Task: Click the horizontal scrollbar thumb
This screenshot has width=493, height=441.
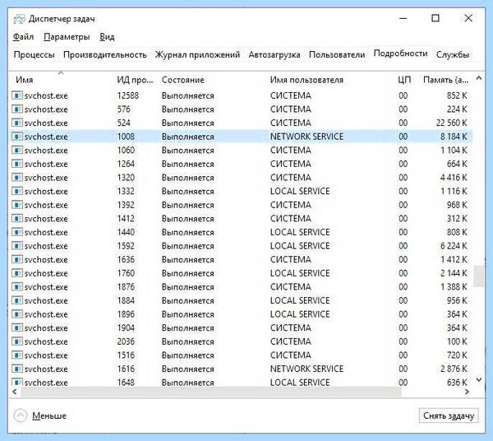Action: point(211,392)
